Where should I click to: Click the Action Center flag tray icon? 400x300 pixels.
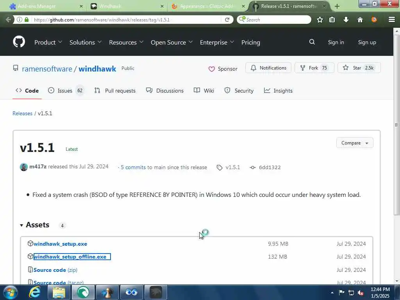[x=341, y=292]
